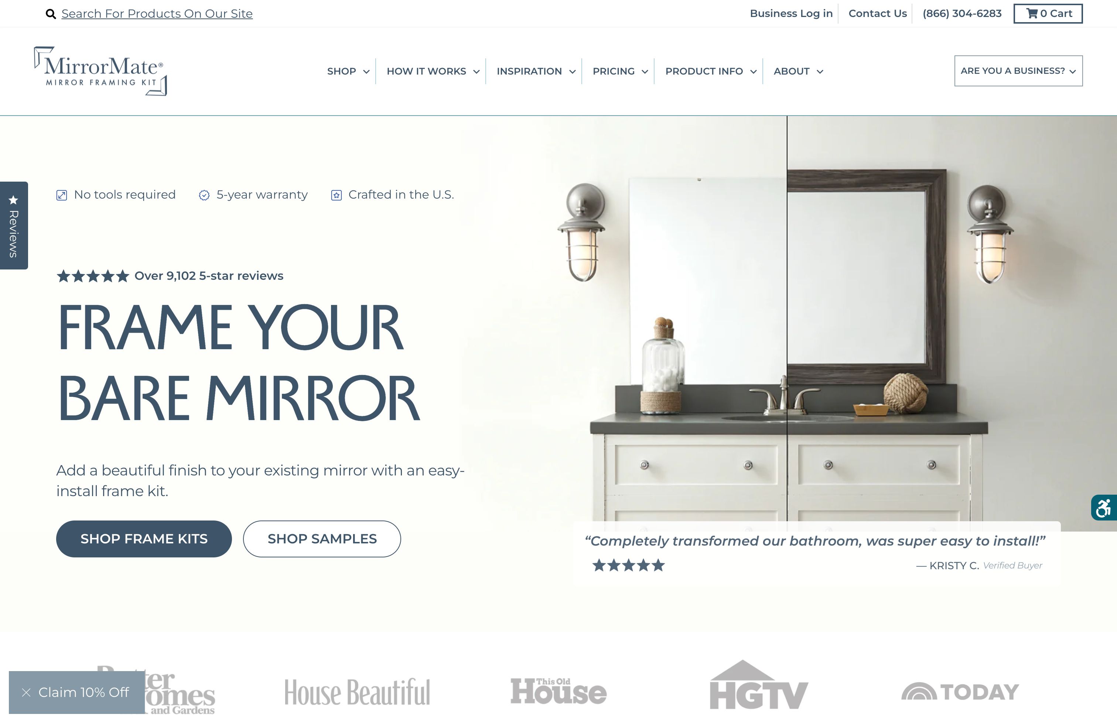This screenshot has width=1117, height=725.
Task: Click the SHOP FRAME KITS button
Action: (144, 538)
